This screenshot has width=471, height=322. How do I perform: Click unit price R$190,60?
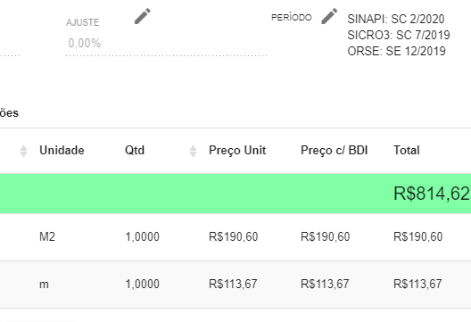(x=234, y=236)
